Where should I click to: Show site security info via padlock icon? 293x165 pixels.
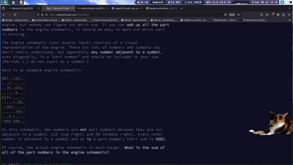point(42,15)
